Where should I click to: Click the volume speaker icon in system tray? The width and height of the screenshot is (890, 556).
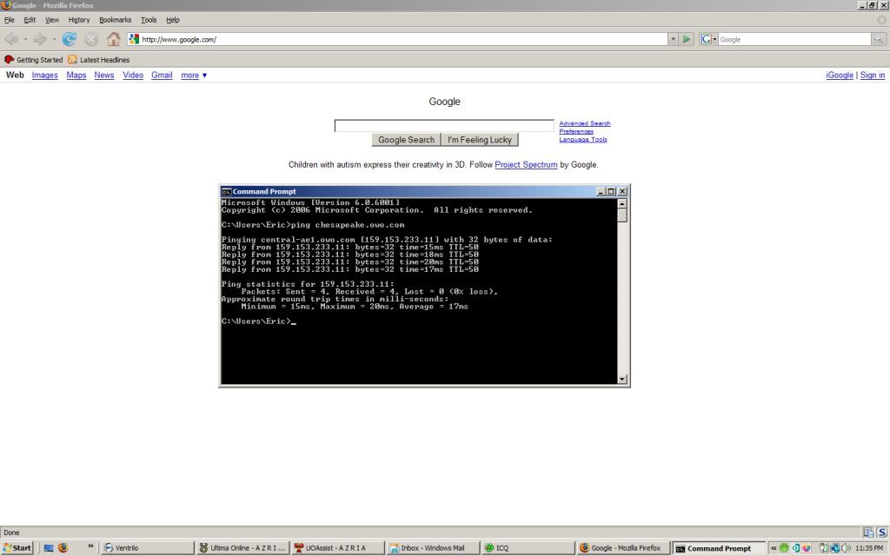(x=846, y=548)
